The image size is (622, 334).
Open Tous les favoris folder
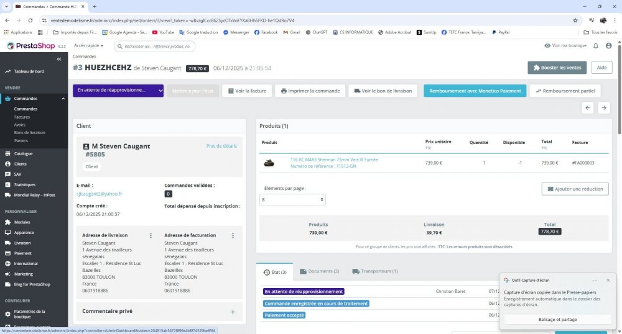tap(600, 32)
